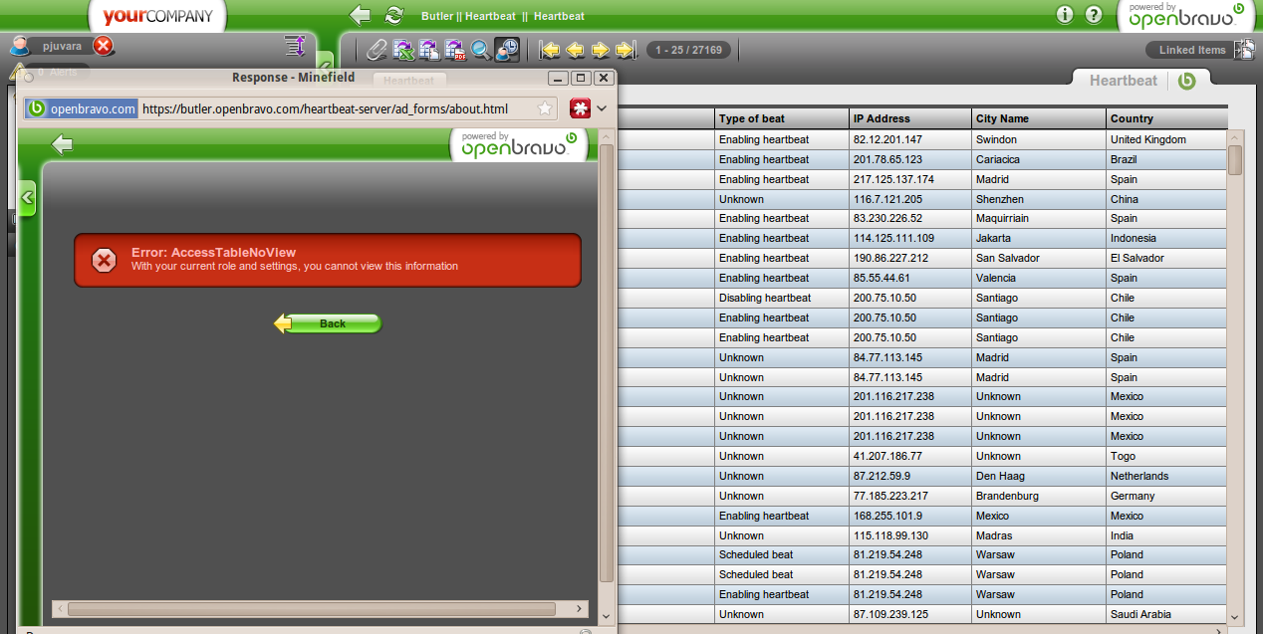Click the grid vertical scrollbar thumb

pyautogui.click(x=1235, y=159)
